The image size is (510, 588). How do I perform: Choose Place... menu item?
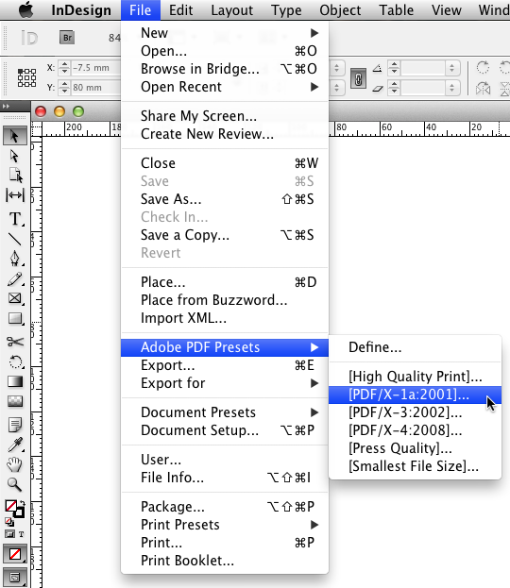point(225,282)
